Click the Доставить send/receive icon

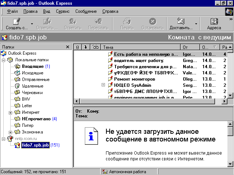181,21
